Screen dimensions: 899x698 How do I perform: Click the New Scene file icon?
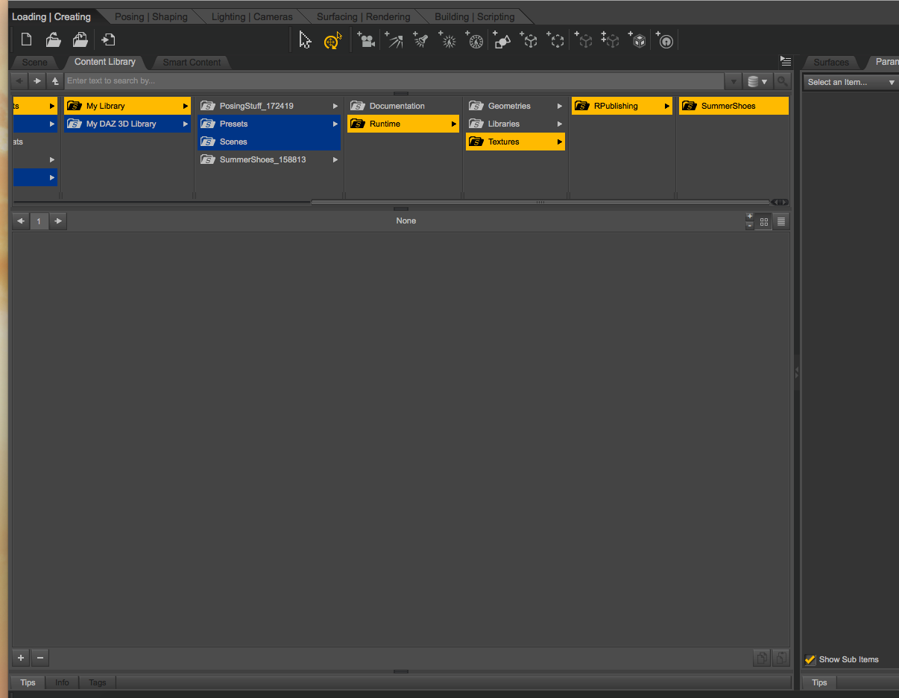click(27, 40)
